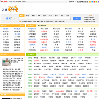Click the 设为主页 homepage icon
Viewport: 99px width, 99px height.
(1, 2)
